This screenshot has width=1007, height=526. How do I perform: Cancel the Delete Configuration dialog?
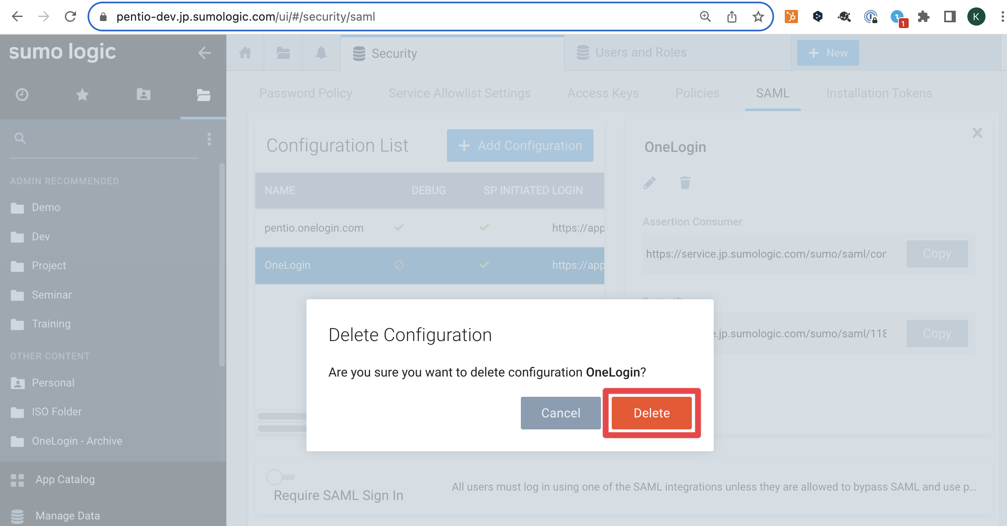(x=560, y=413)
